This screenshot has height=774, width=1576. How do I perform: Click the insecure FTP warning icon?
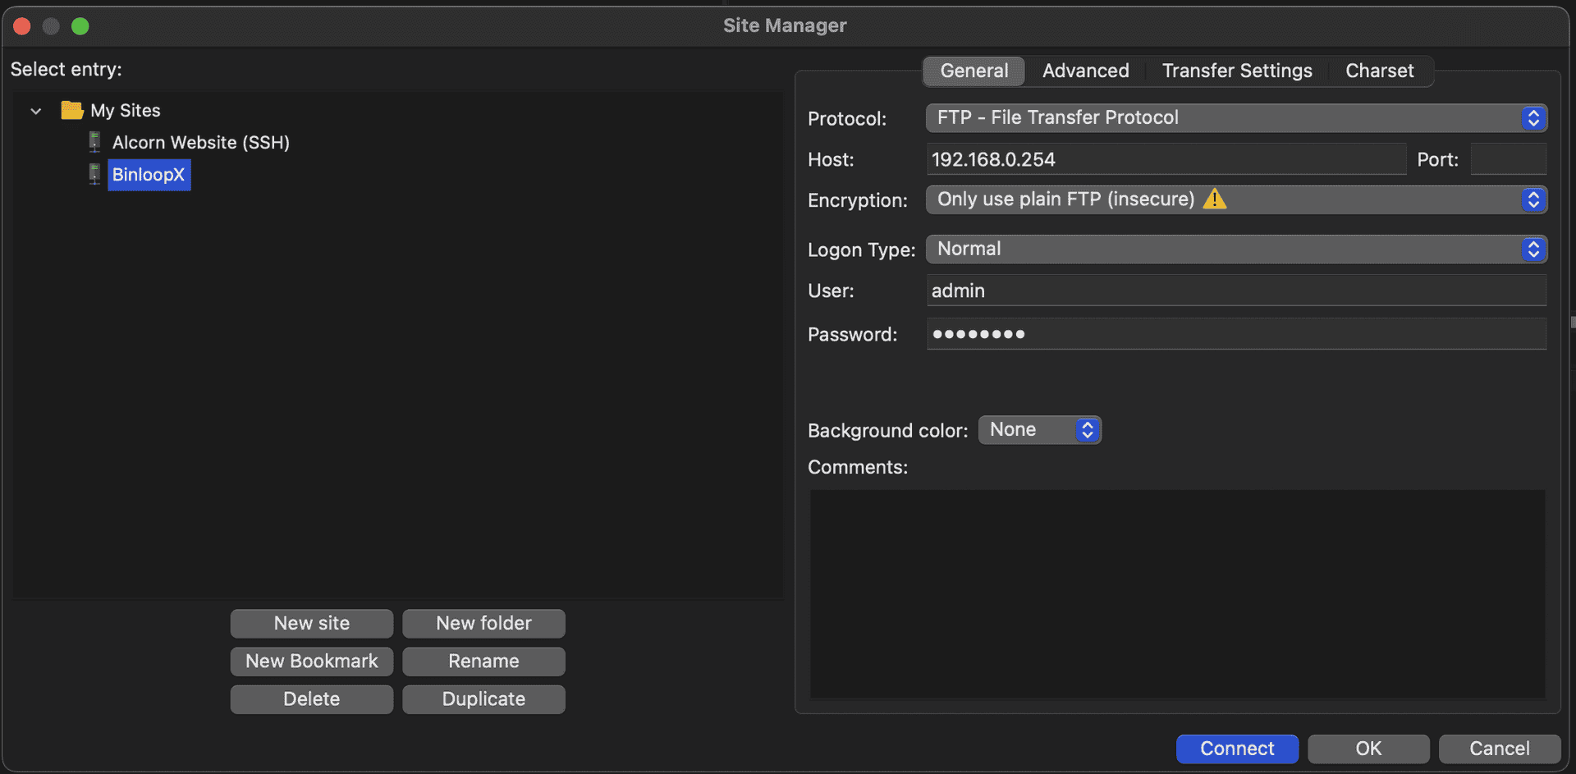point(1215,199)
